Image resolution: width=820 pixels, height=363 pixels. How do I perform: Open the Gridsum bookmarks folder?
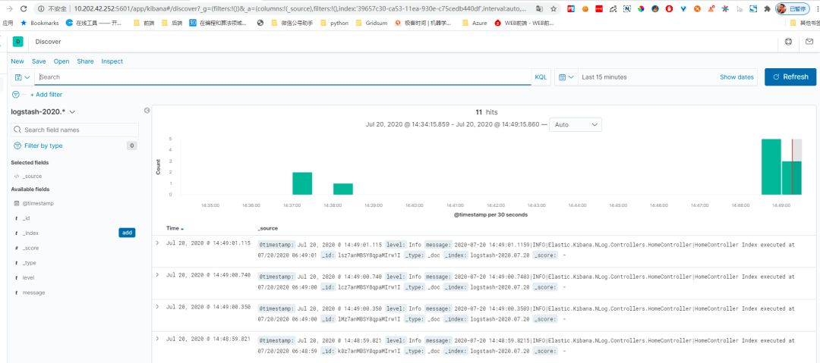(371, 23)
